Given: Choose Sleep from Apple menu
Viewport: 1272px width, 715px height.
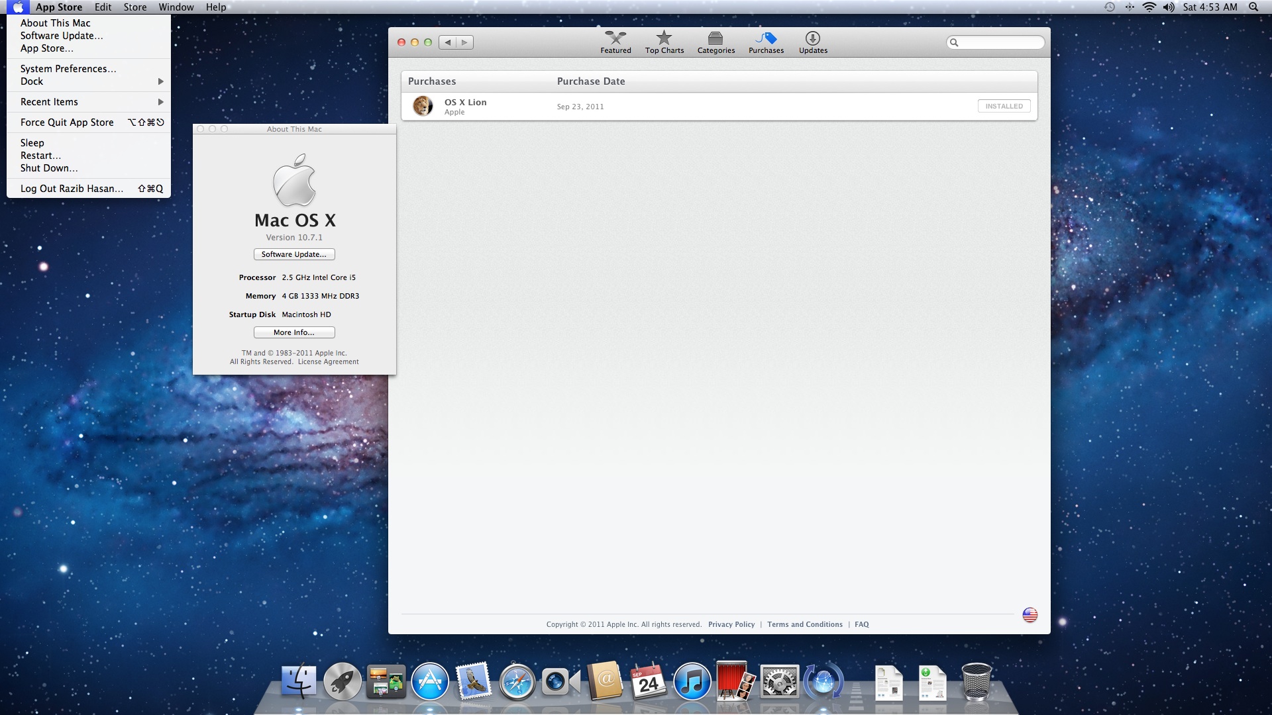Looking at the screenshot, I should pos(89,143).
